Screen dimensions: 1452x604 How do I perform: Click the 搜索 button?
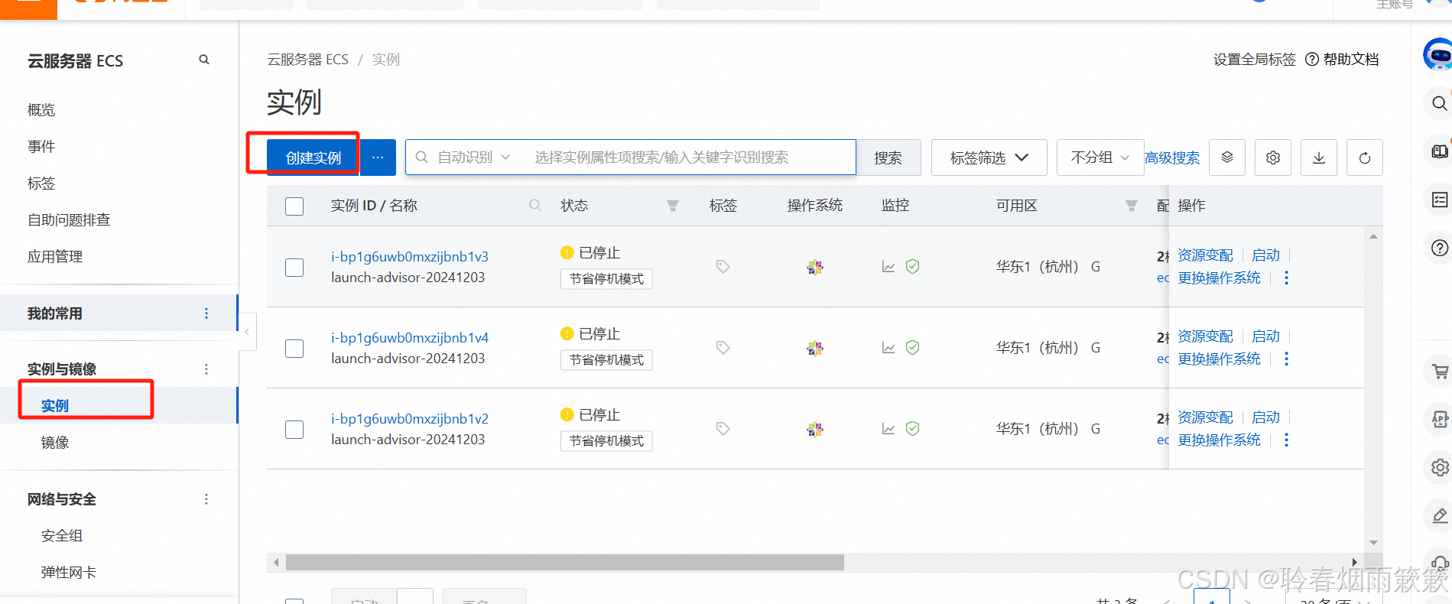coord(888,157)
